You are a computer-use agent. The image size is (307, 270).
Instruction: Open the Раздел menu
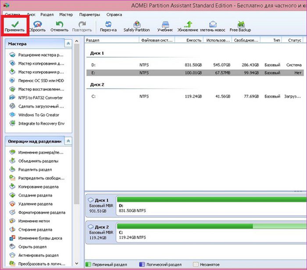[x=47, y=14]
